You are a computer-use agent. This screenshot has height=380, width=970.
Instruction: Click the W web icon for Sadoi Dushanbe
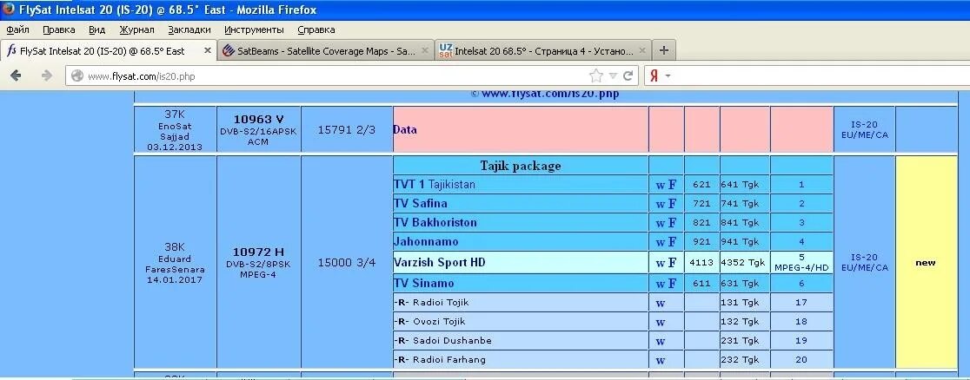tap(660, 342)
